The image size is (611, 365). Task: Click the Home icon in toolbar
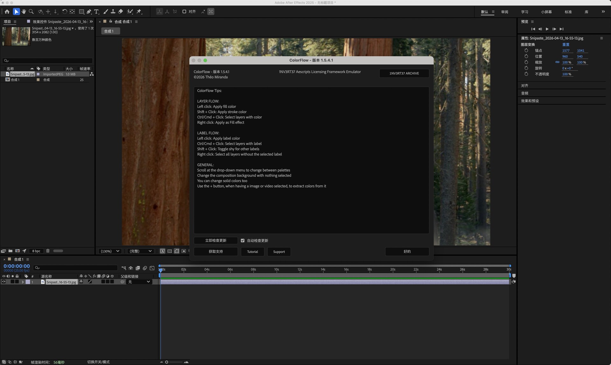click(7, 11)
